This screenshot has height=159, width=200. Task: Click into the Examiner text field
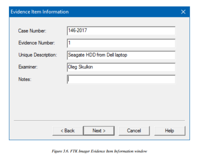click(x=121, y=67)
